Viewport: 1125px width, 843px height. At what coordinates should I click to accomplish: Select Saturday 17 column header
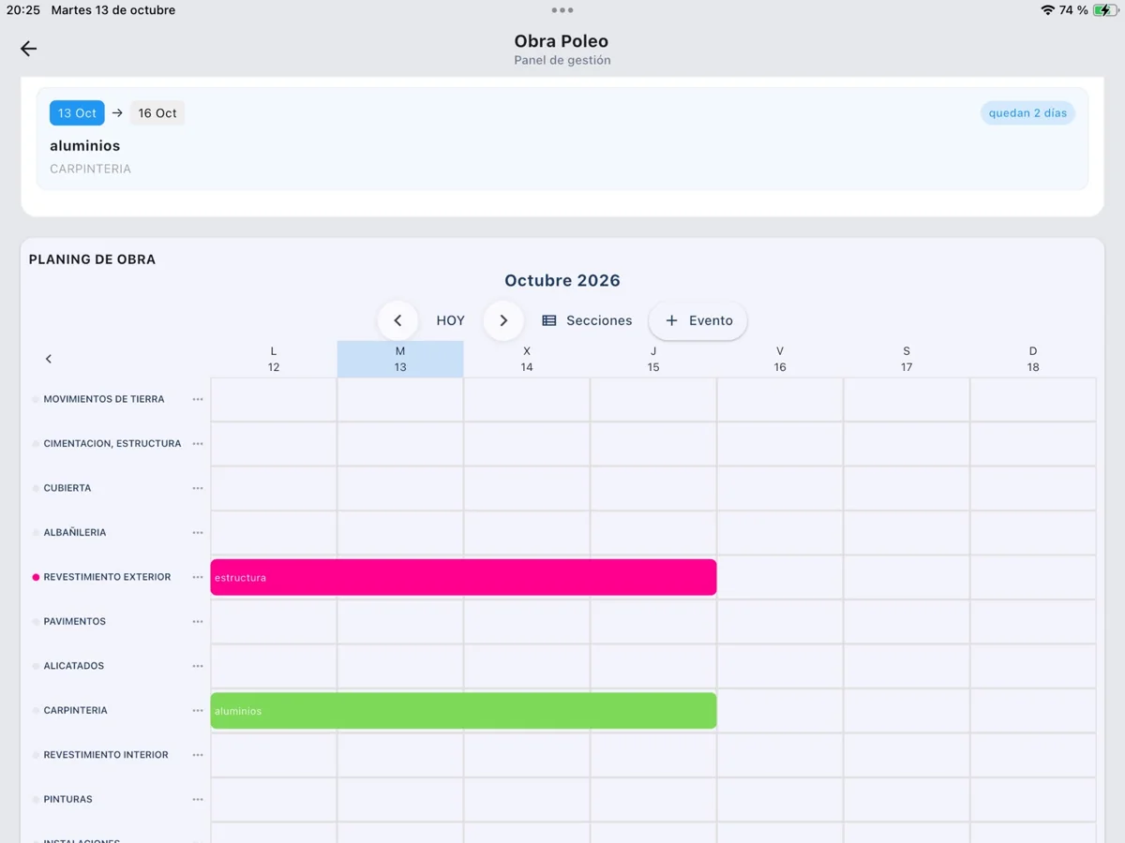[x=907, y=359]
